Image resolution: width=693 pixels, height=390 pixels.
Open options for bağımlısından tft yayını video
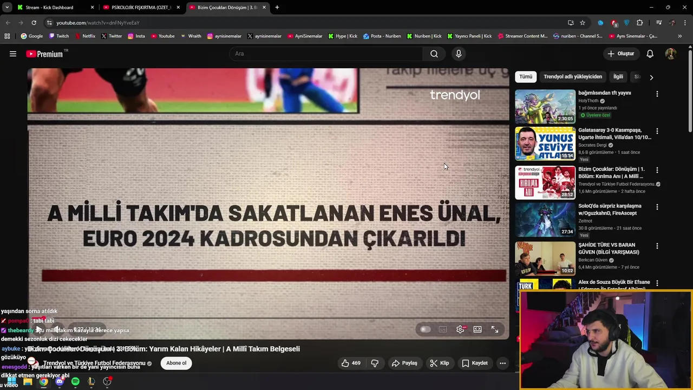click(657, 94)
